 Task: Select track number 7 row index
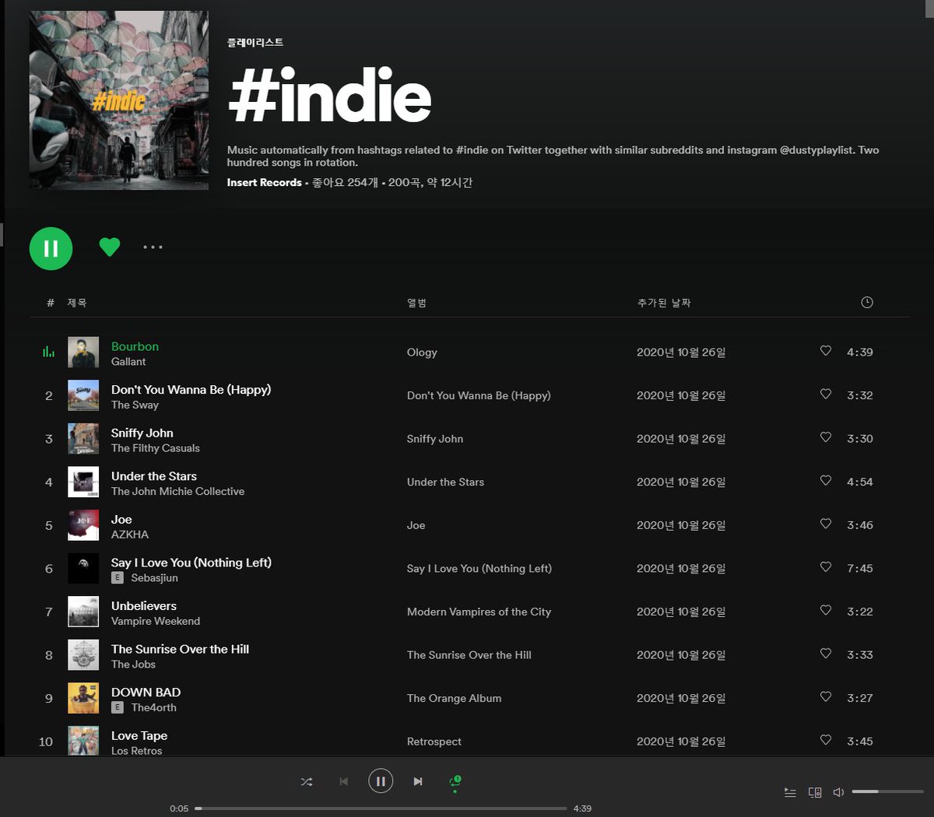click(x=48, y=612)
